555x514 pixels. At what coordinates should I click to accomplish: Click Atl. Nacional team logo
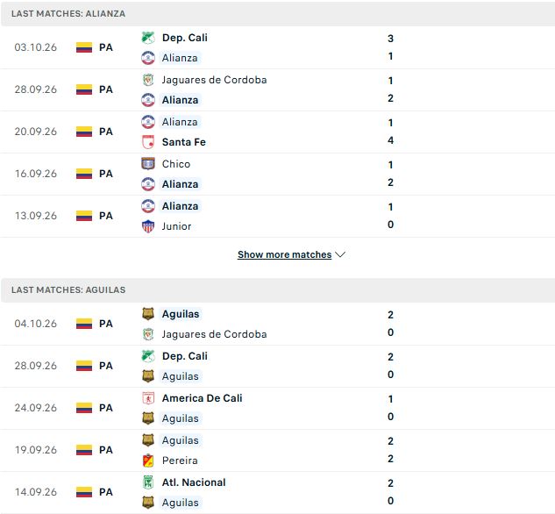[148, 482]
